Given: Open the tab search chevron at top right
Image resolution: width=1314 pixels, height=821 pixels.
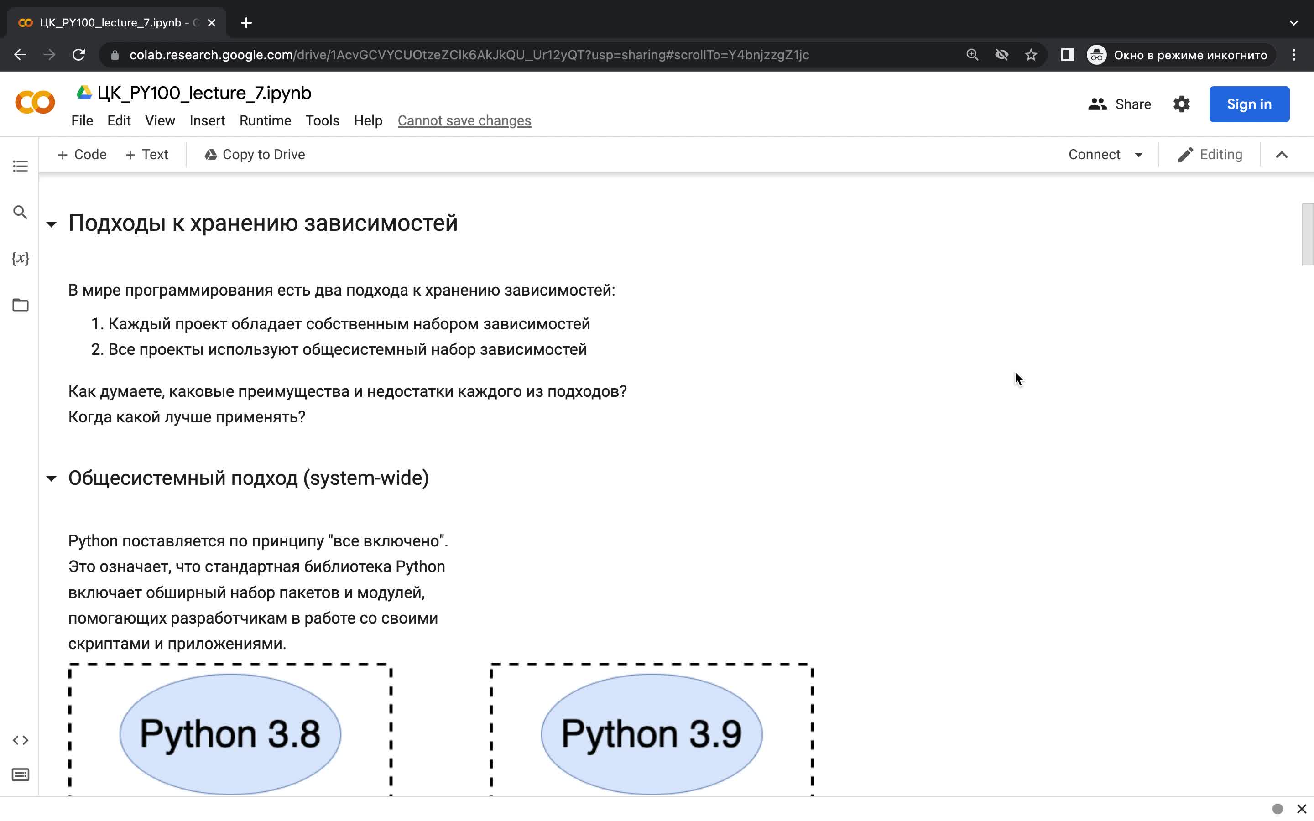Looking at the screenshot, I should pos(1294,23).
